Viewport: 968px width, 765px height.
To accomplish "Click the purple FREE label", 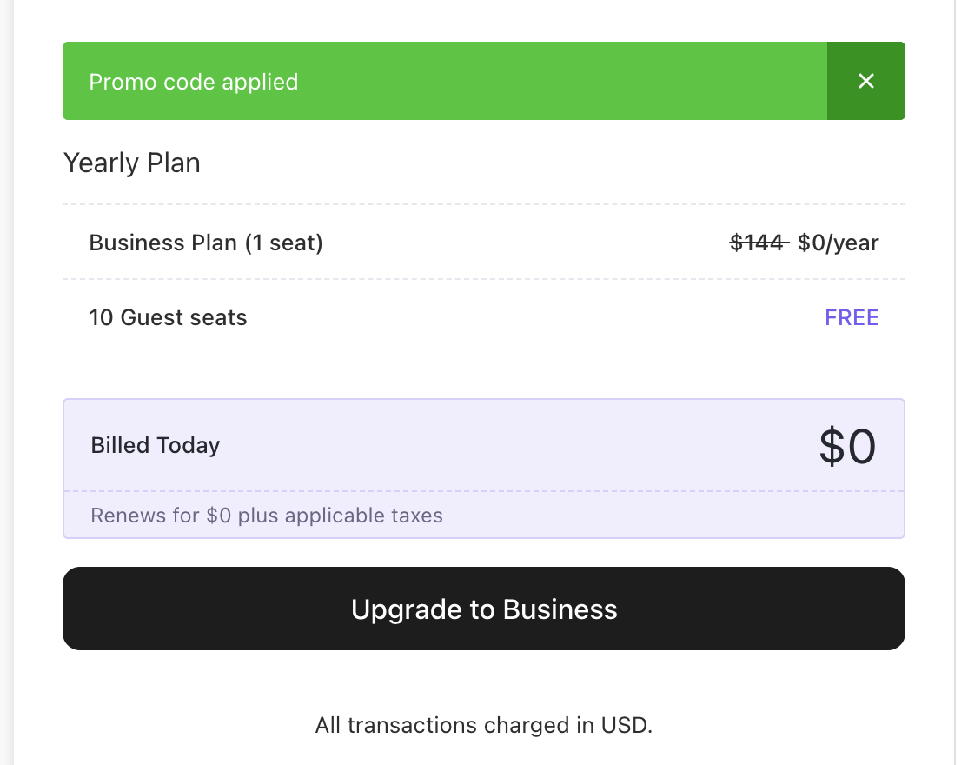I will [x=852, y=317].
